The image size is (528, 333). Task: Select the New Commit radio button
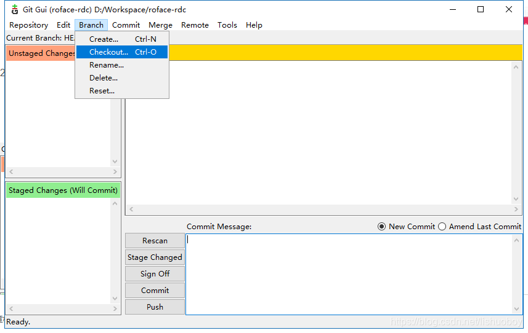pos(407,227)
